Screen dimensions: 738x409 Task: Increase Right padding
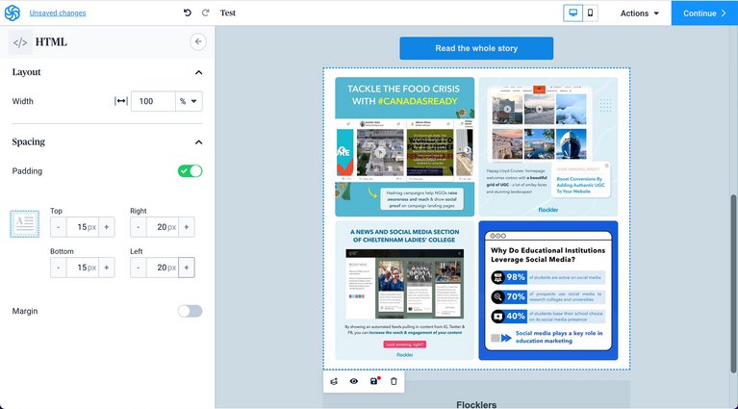[x=187, y=227]
